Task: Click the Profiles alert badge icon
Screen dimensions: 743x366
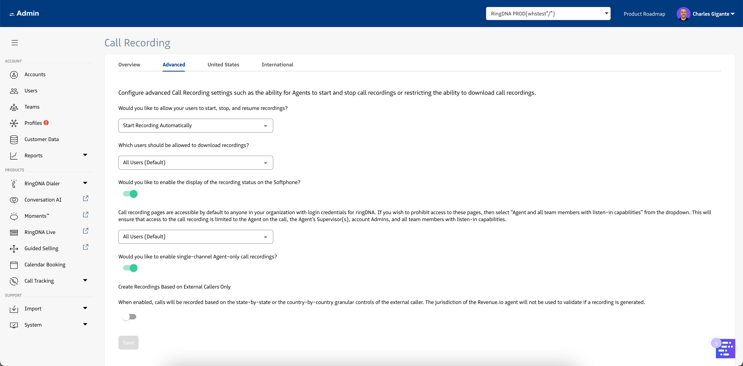Action: pyautogui.click(x=46, y=123)
